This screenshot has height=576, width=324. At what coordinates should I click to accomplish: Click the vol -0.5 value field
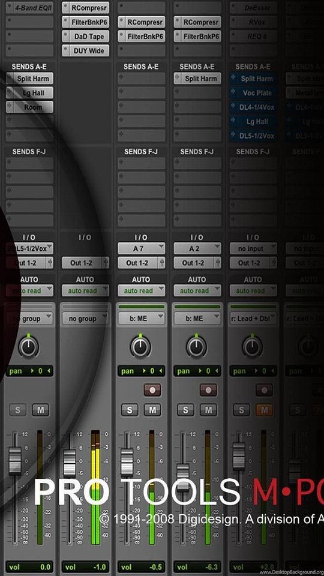point(142,567)
